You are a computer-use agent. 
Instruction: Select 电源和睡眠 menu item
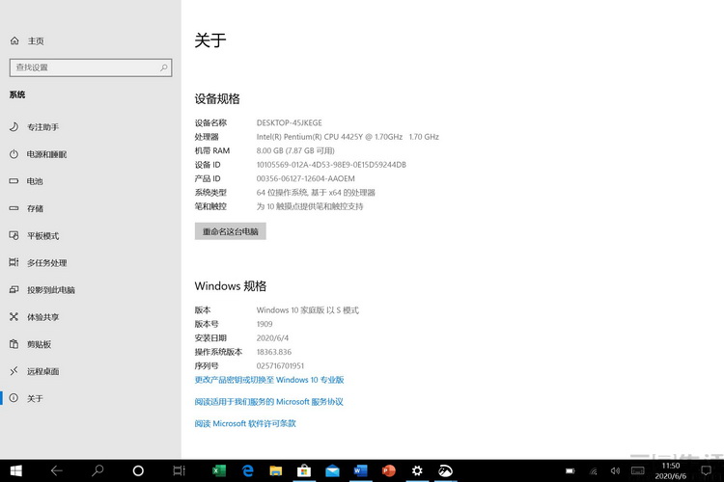click(x=46, y=154)
